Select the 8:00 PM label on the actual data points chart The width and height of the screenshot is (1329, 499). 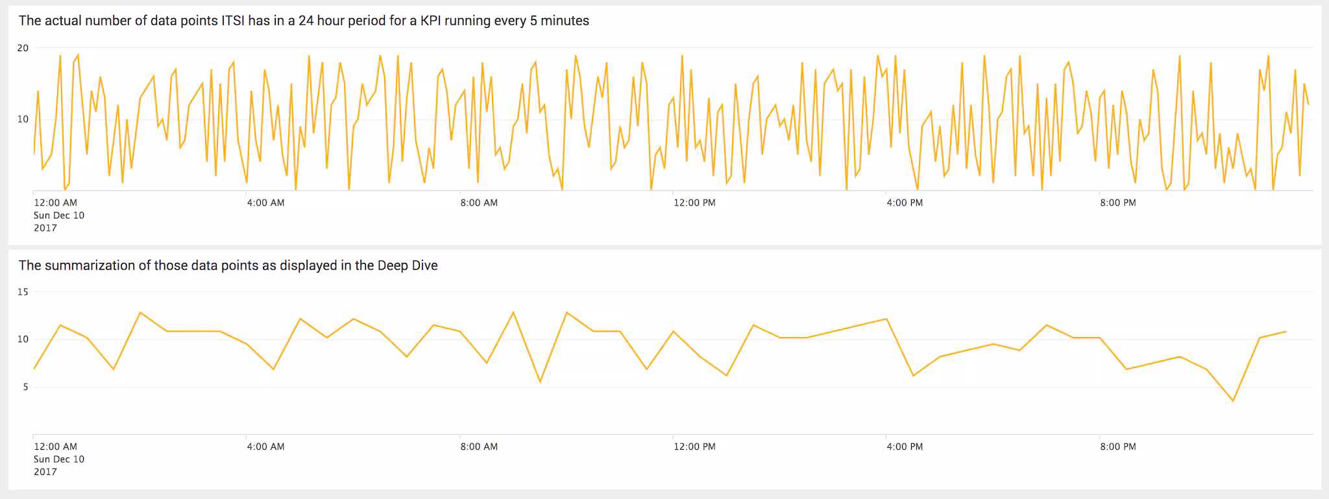(x=1118, y=203)
